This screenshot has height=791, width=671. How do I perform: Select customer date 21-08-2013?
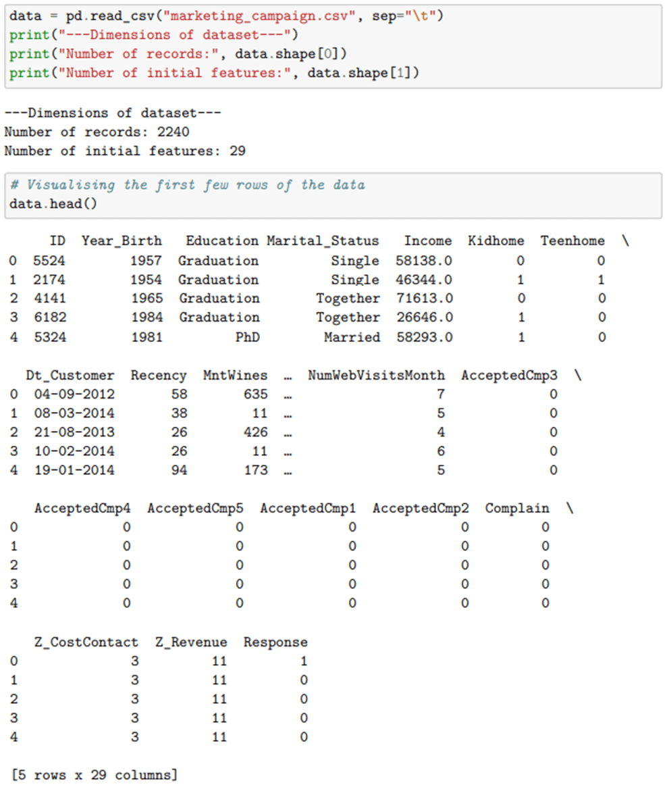[x=74, y=433]
